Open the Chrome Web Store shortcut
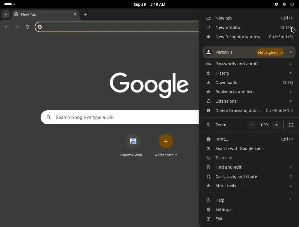Image resolution: width=299 pixels, height=227 pixels. tap(133, 146)
